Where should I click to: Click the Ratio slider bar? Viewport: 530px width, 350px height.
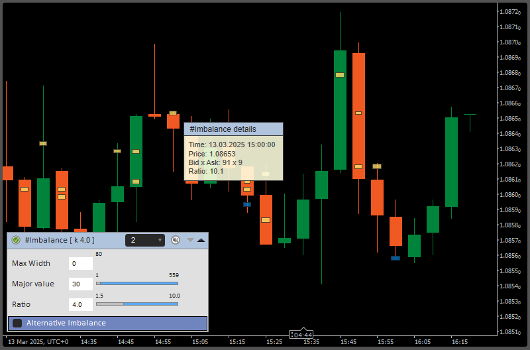[137, 304]
